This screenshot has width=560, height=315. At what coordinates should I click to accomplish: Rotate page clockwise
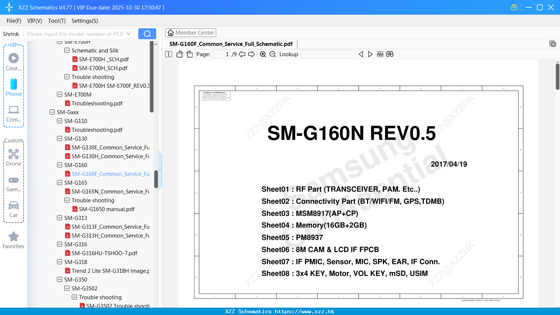pos(189,54)
